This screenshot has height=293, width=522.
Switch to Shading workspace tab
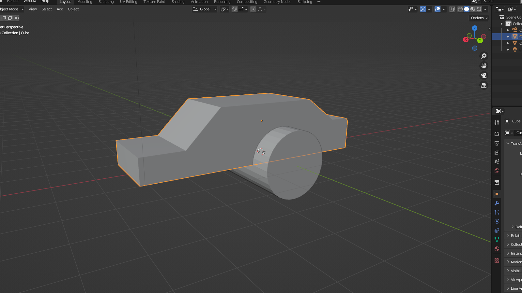tap(178, 2)
